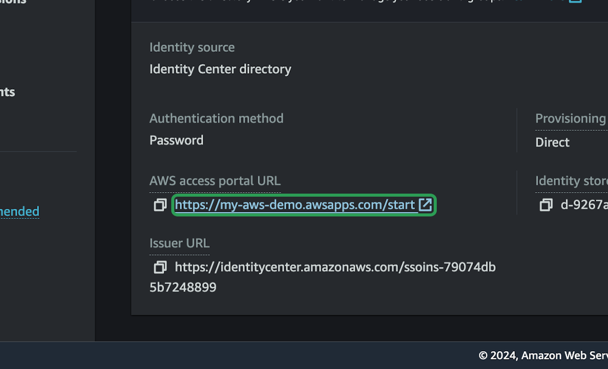608x369 pixels.
Task: Click the identitycenter.amazonaws.com issuer URL text
Action: 322,277
